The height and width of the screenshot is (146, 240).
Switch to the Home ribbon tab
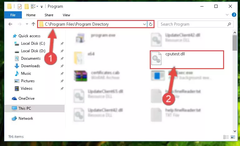click(31, 15)
